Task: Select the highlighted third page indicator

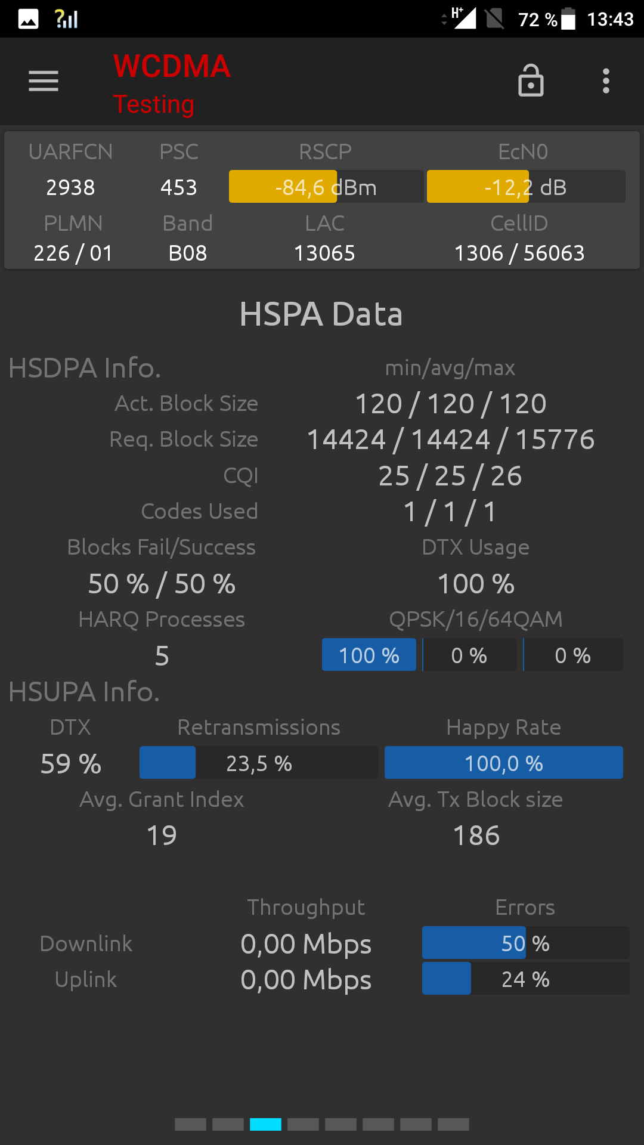Action: (265, 1124)
